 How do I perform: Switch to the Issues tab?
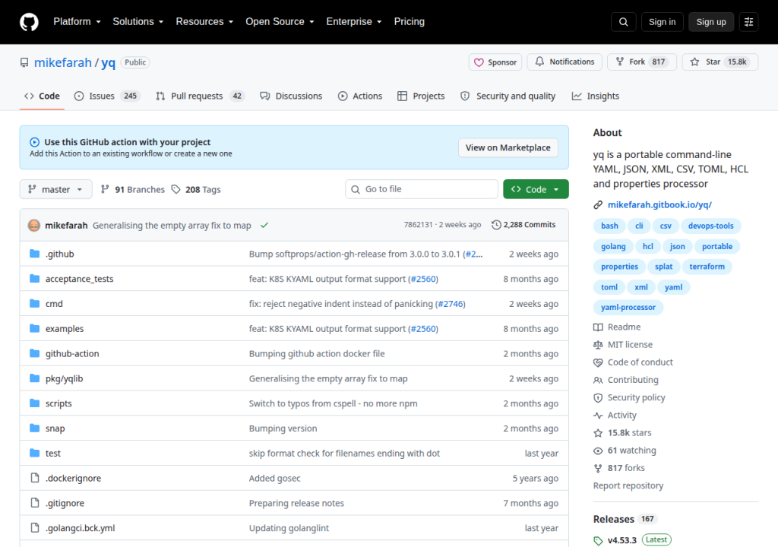click(x=107, y=96)
